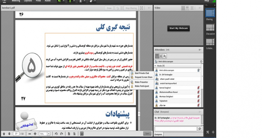Open the Meeting menu
This screenshot has height=138, width=262.
[16, 1]
